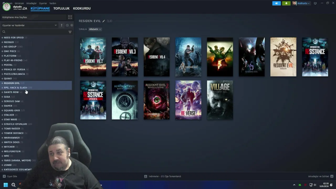Screen dimensions: 336x189
Task: Open the Resident Evil Village cover
Action: click(x=220, y=100)
